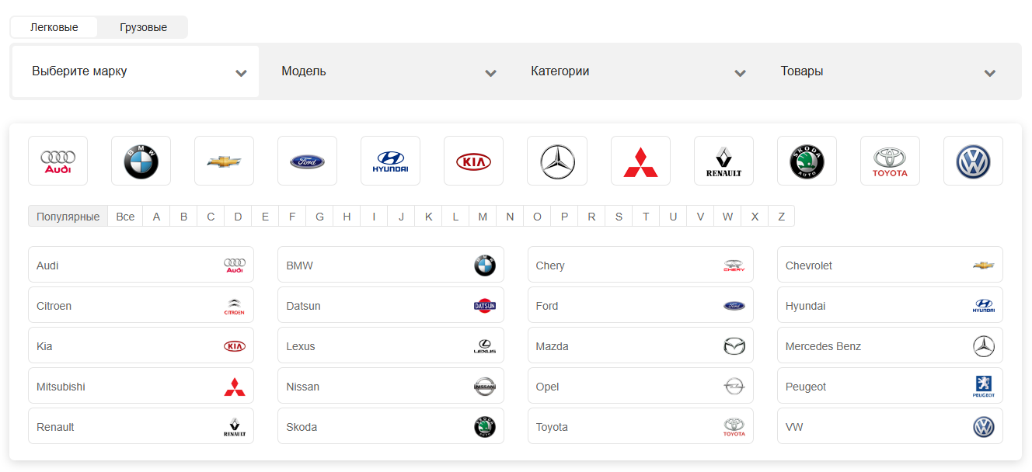Viewport: 1032px width, 472px height.
Task: Filter brands by letter M
Action: [x=483, y=217]
